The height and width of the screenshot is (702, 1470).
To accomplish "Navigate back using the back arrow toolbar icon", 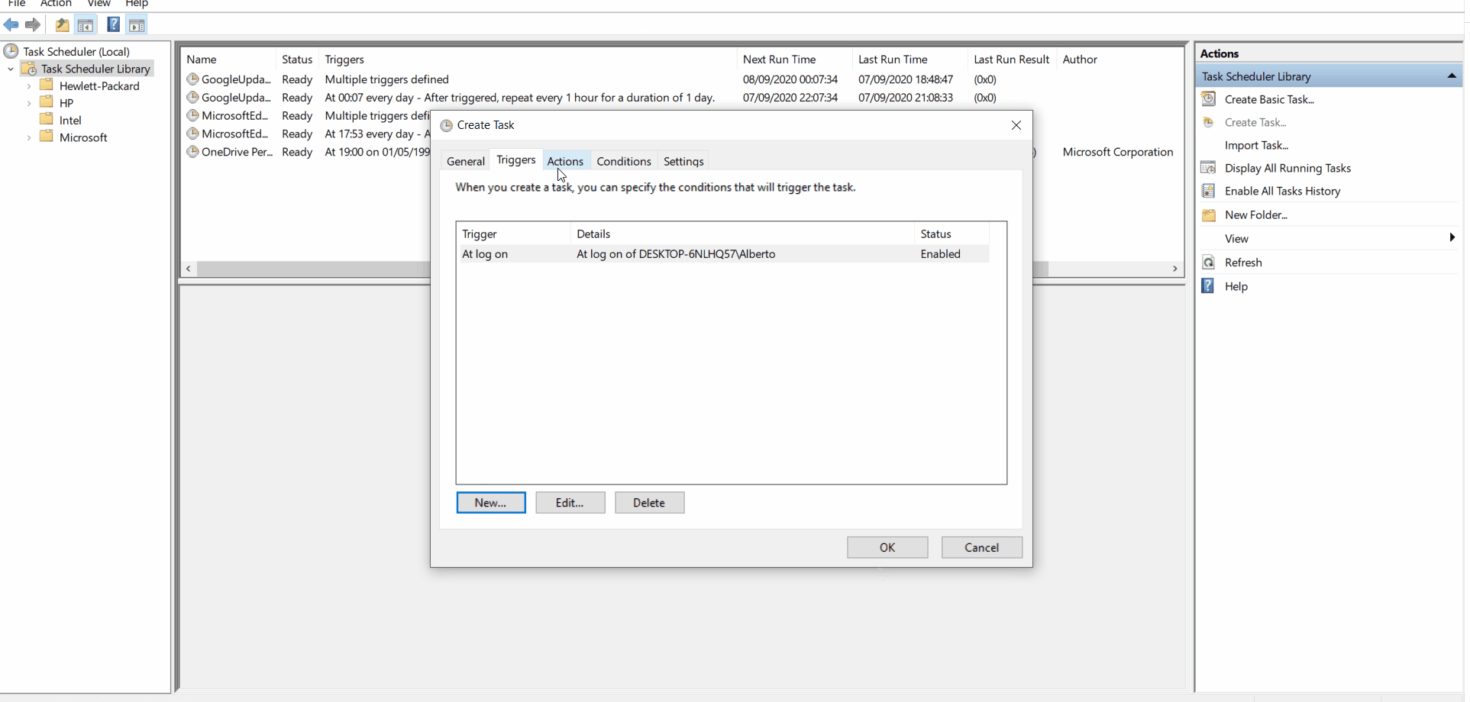I will [11, 25].
